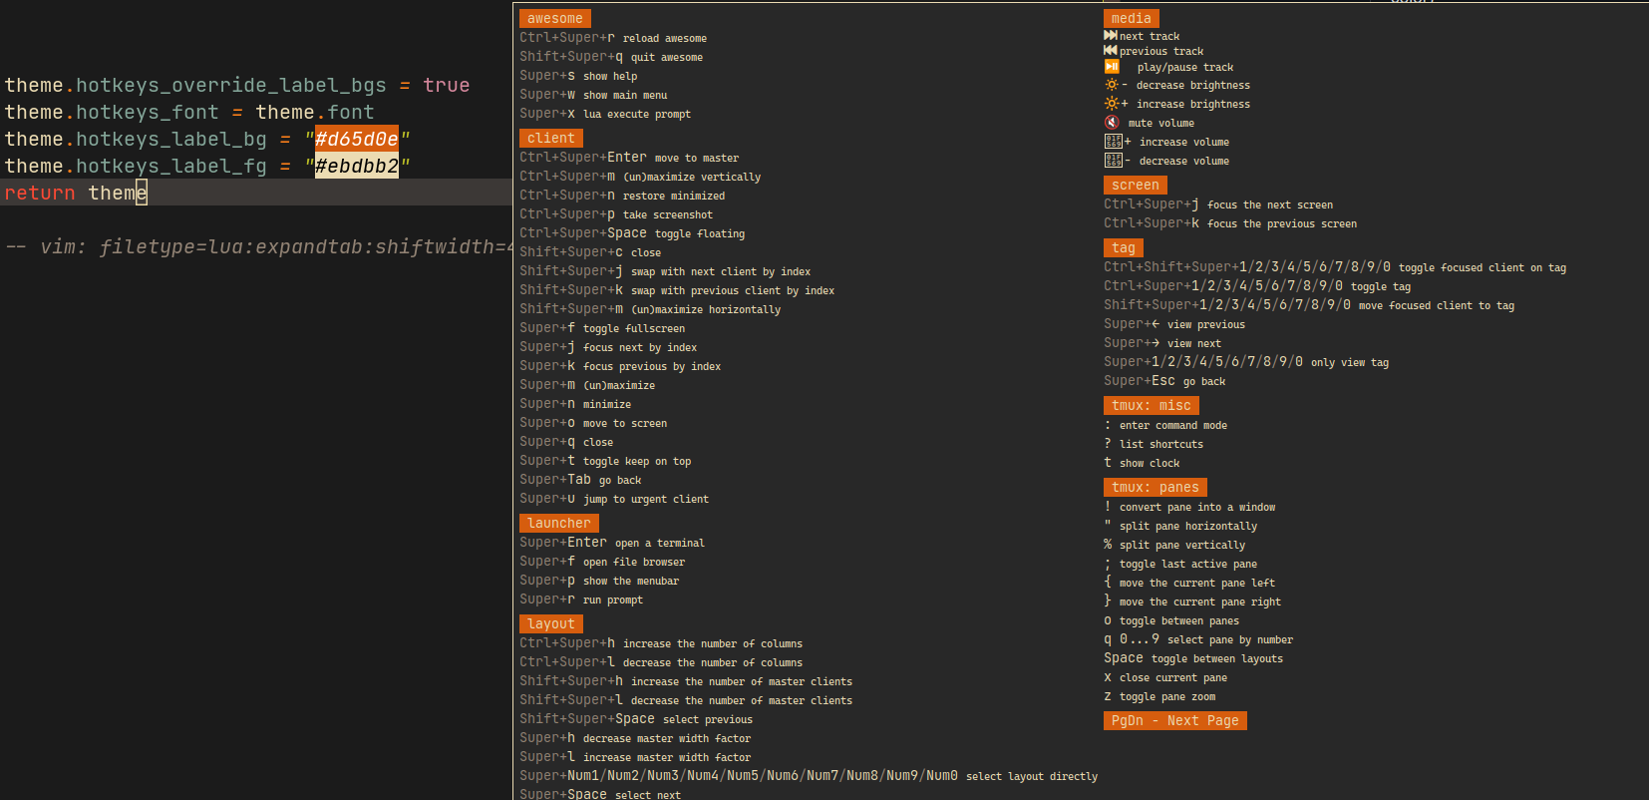1649x800 pixels.
Task: Select the 'layout' group label
Action: [551, 623]
